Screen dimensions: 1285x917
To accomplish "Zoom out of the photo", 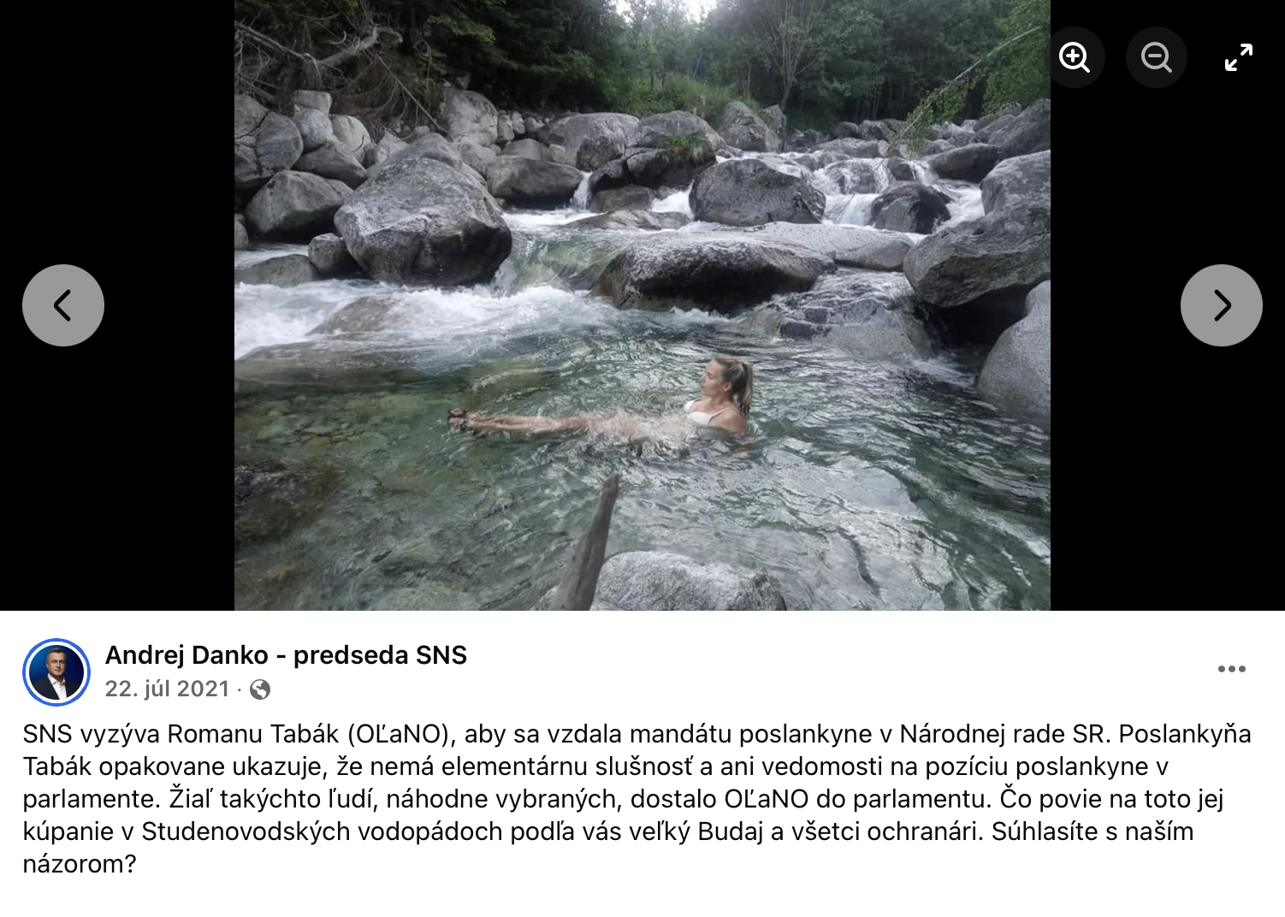I will coord(1156,57).
